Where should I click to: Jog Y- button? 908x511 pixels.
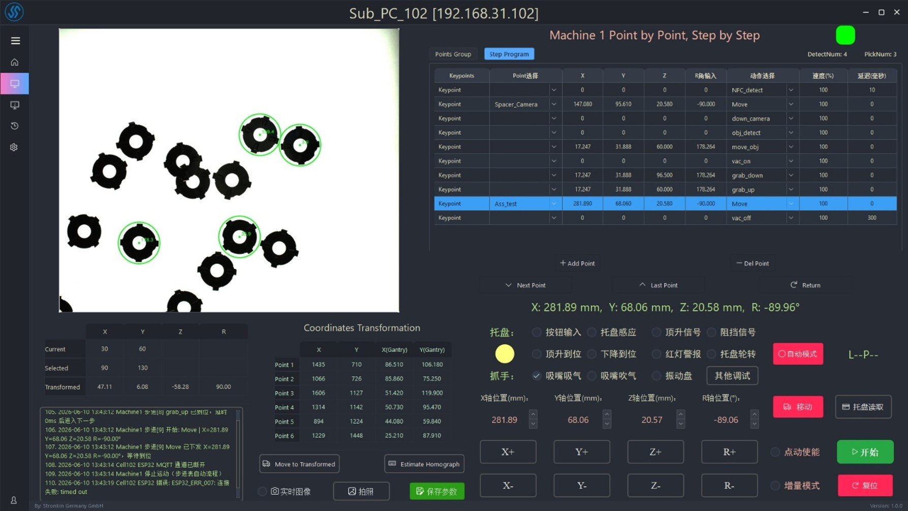click(582, 486)
